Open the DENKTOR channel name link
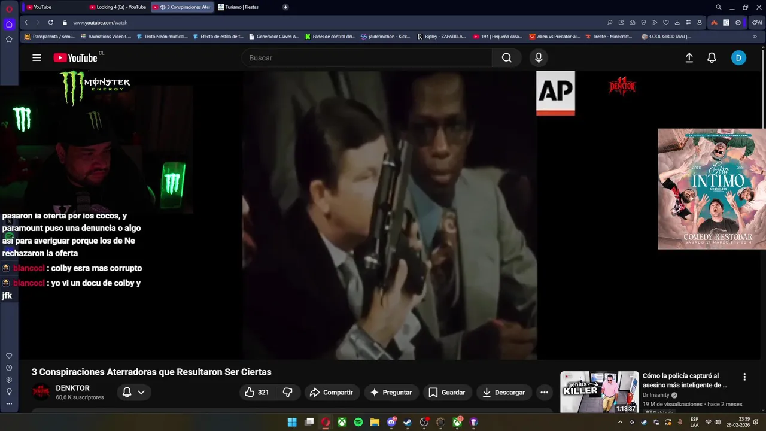The image size is (766, 431). click(72, 388)
